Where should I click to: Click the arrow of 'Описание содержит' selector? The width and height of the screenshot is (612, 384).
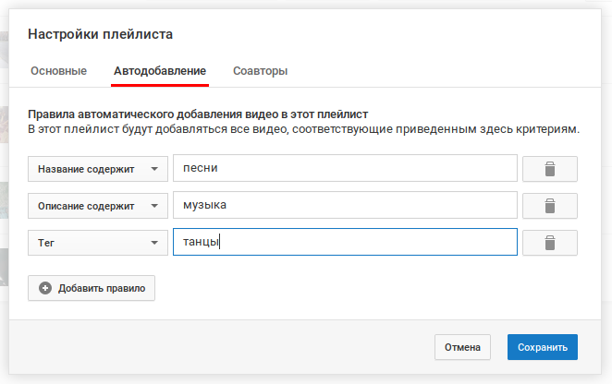(154, 206)
